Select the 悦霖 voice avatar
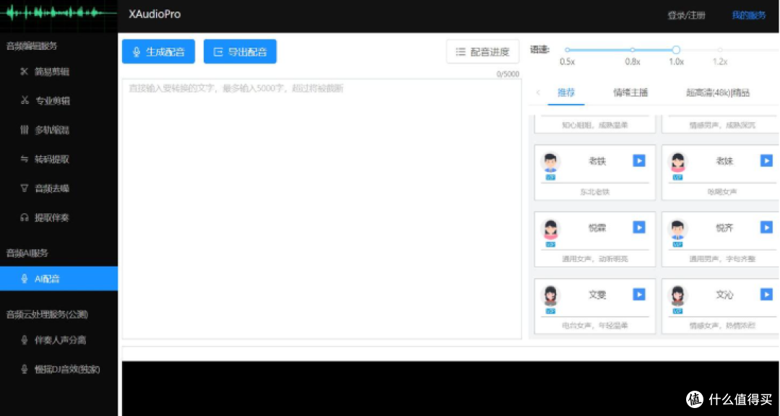The height and width of the screenshot is (416, 780). tap(550, 229)
